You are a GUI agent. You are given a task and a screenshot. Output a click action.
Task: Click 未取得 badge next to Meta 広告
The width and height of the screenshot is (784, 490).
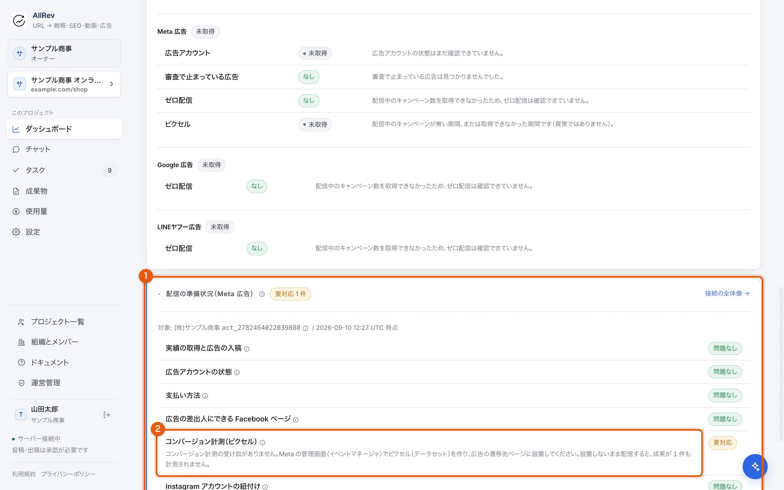205,32
